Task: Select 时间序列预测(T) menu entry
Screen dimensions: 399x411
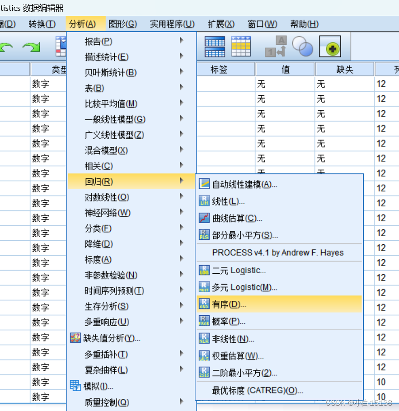Action: coord(131,290)
